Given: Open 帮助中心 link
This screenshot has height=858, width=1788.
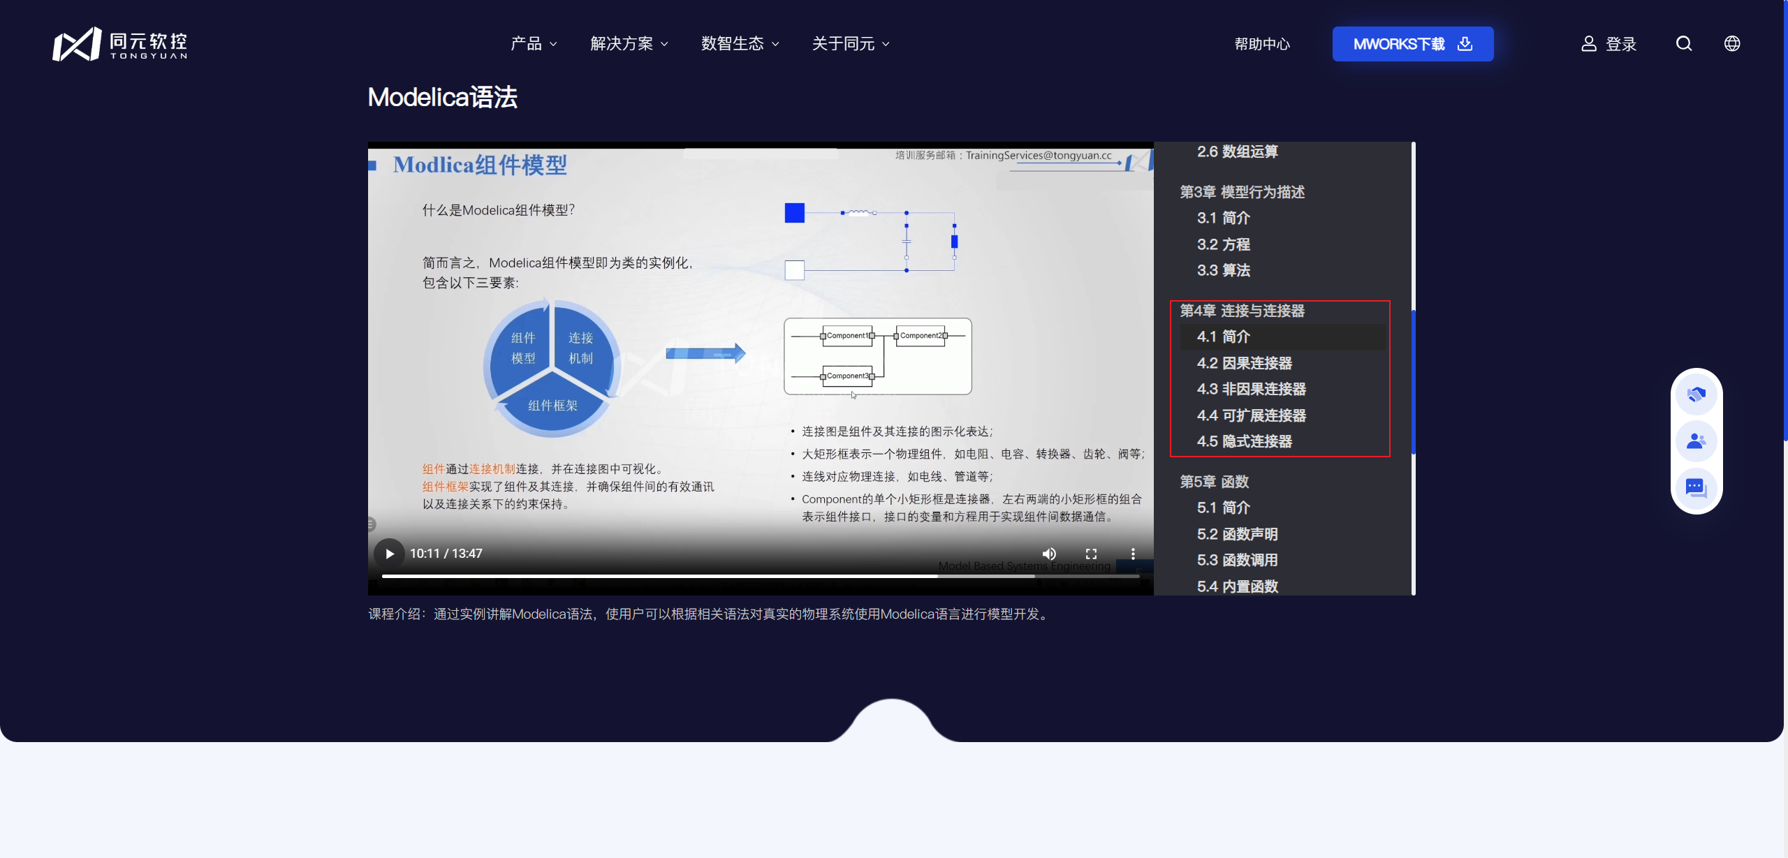Looking at the screenshot, I should click(x=1262, y=44).
